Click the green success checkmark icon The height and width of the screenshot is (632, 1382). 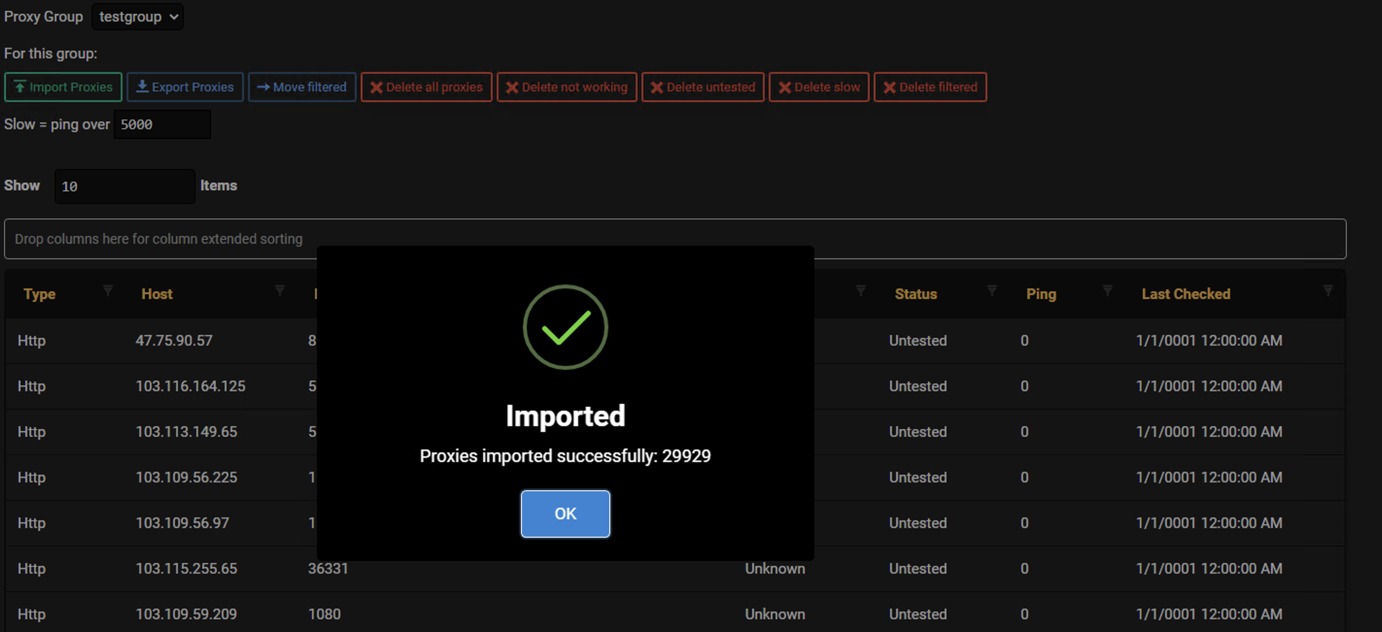click(565, 327)
